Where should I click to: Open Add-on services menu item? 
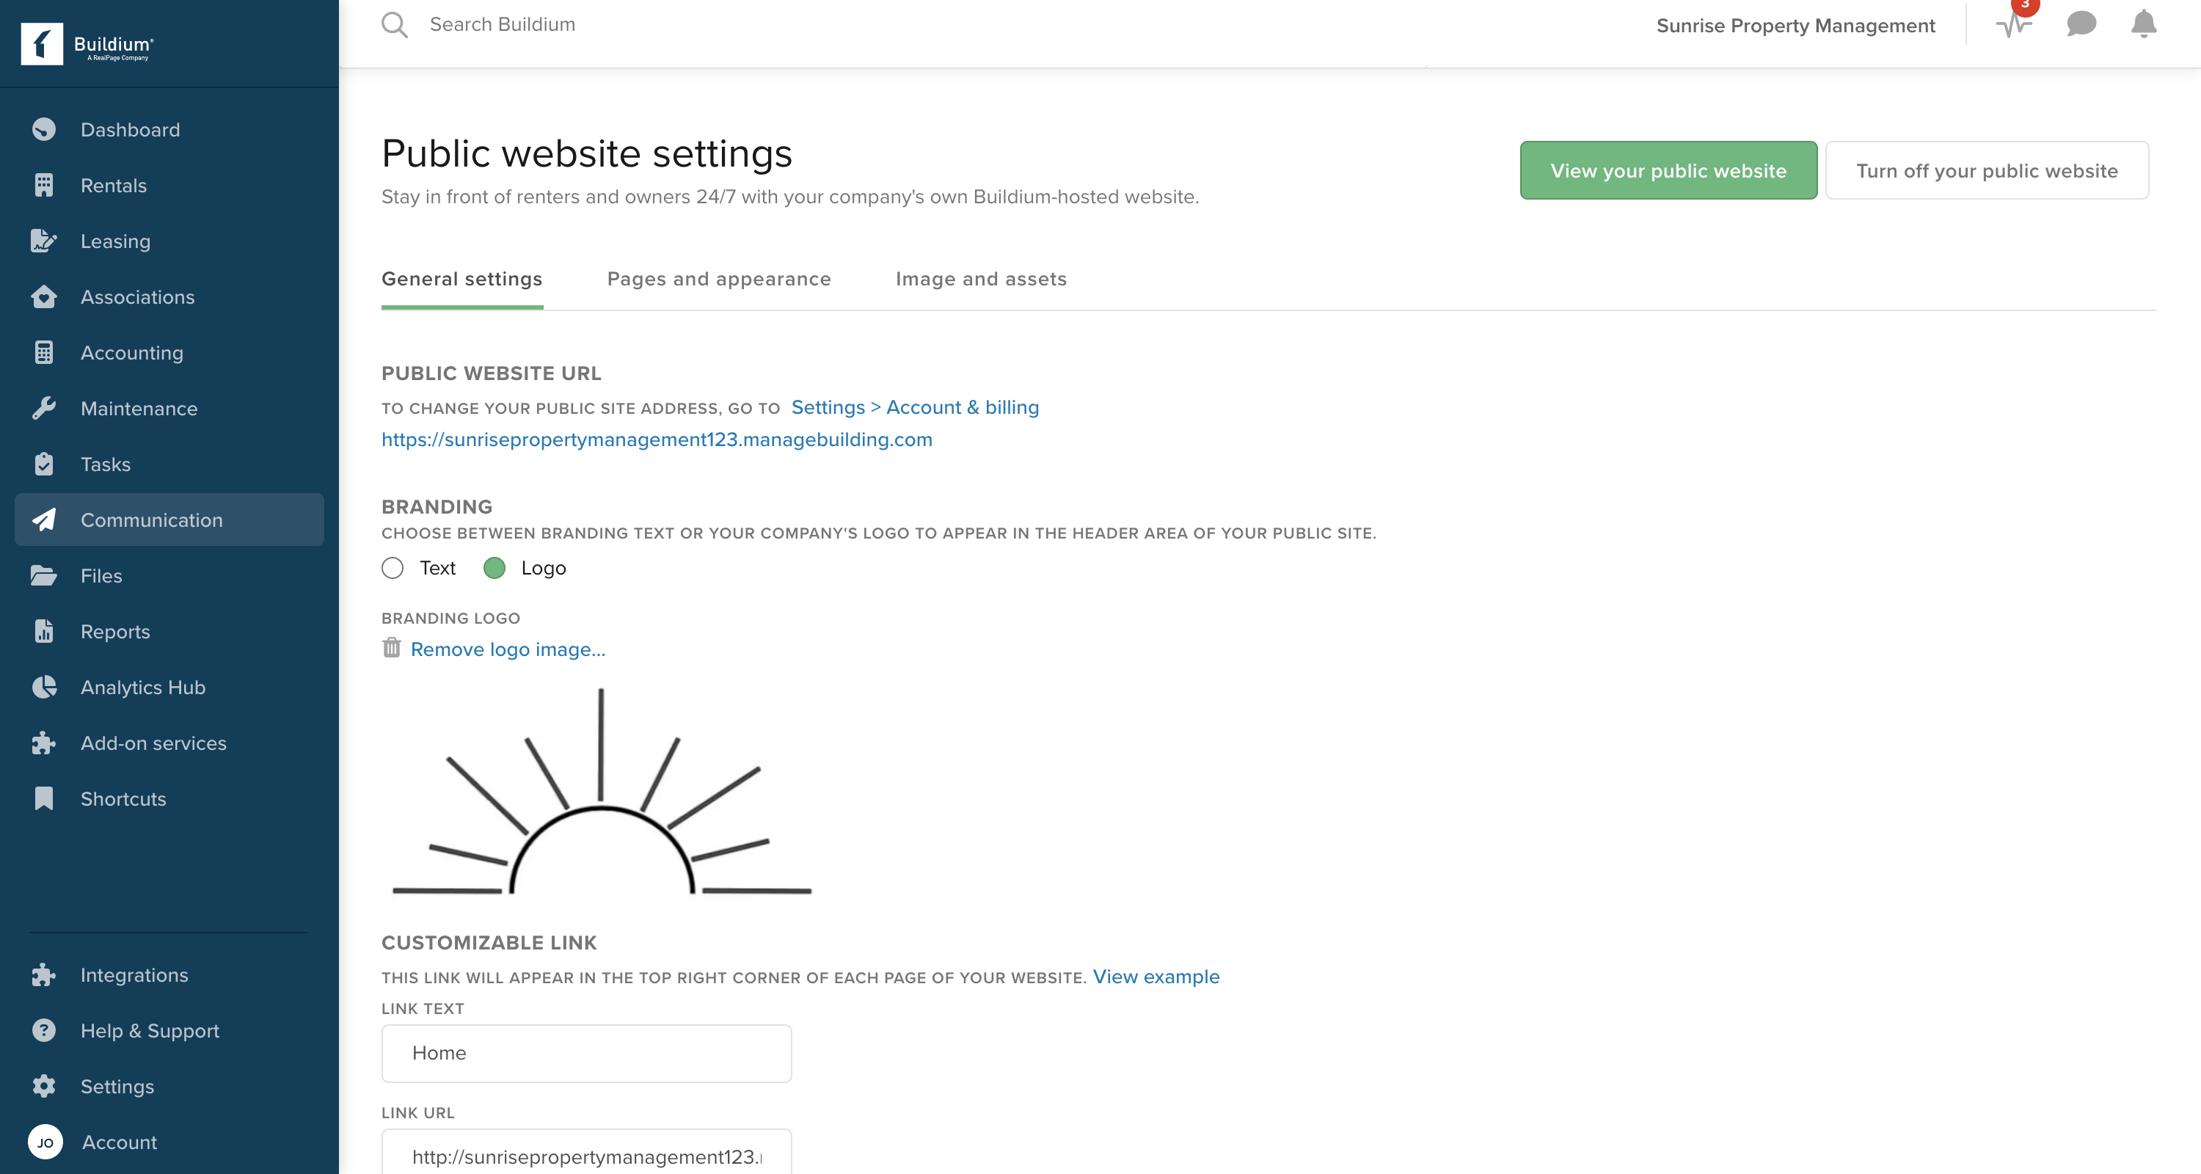[169, 743]
